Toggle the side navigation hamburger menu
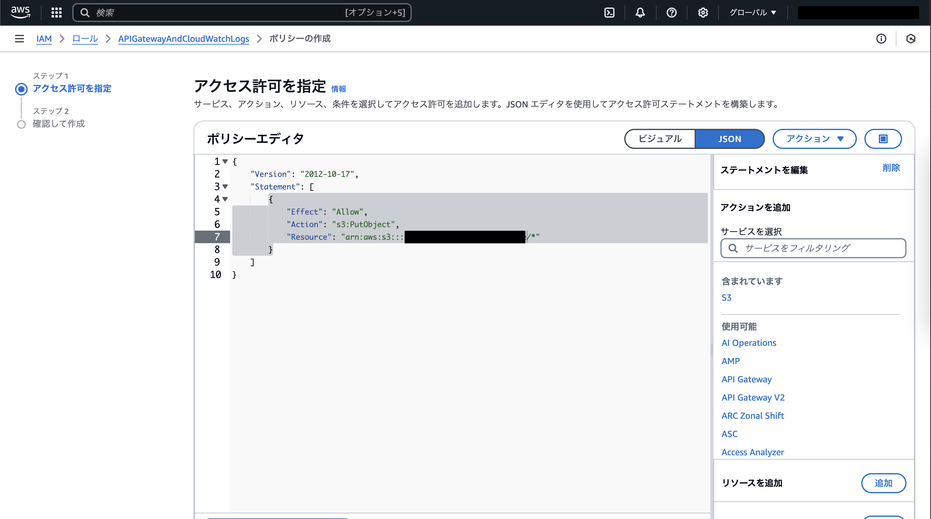This screenshot has width=931, height=519. [19, 39]
